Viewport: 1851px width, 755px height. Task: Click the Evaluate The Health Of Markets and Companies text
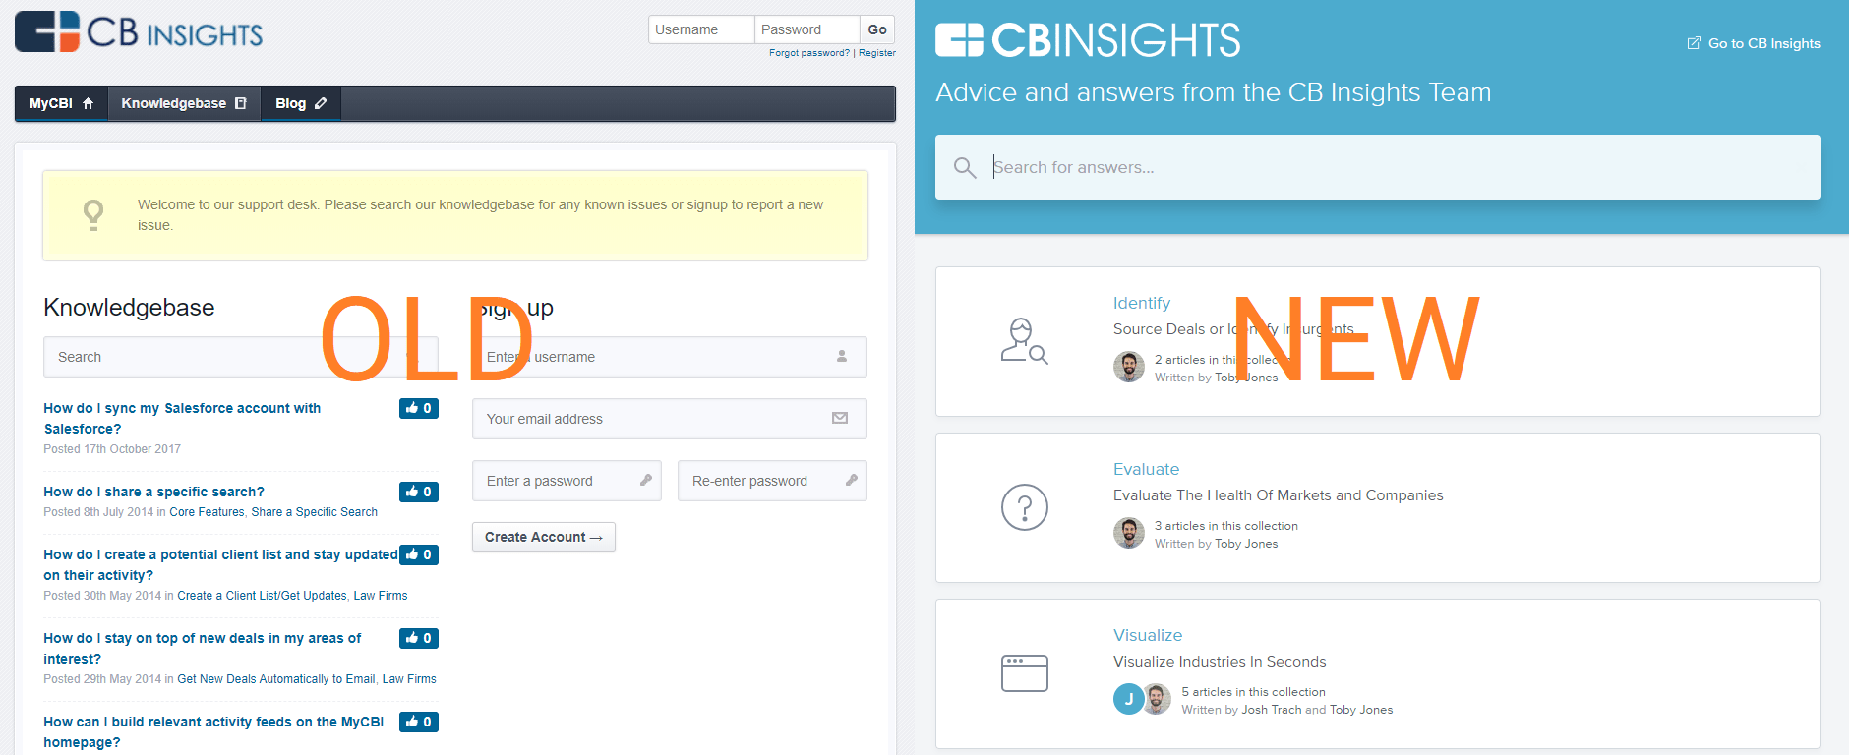tap(1279, 495)
